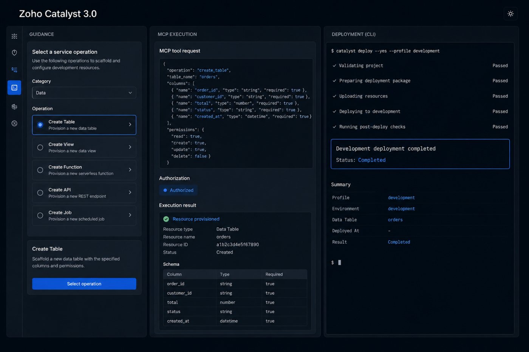Viewport: 529px width, 352px height.
Task: Expand the Create Table row chevron
Action: click(x=130, y=125)
